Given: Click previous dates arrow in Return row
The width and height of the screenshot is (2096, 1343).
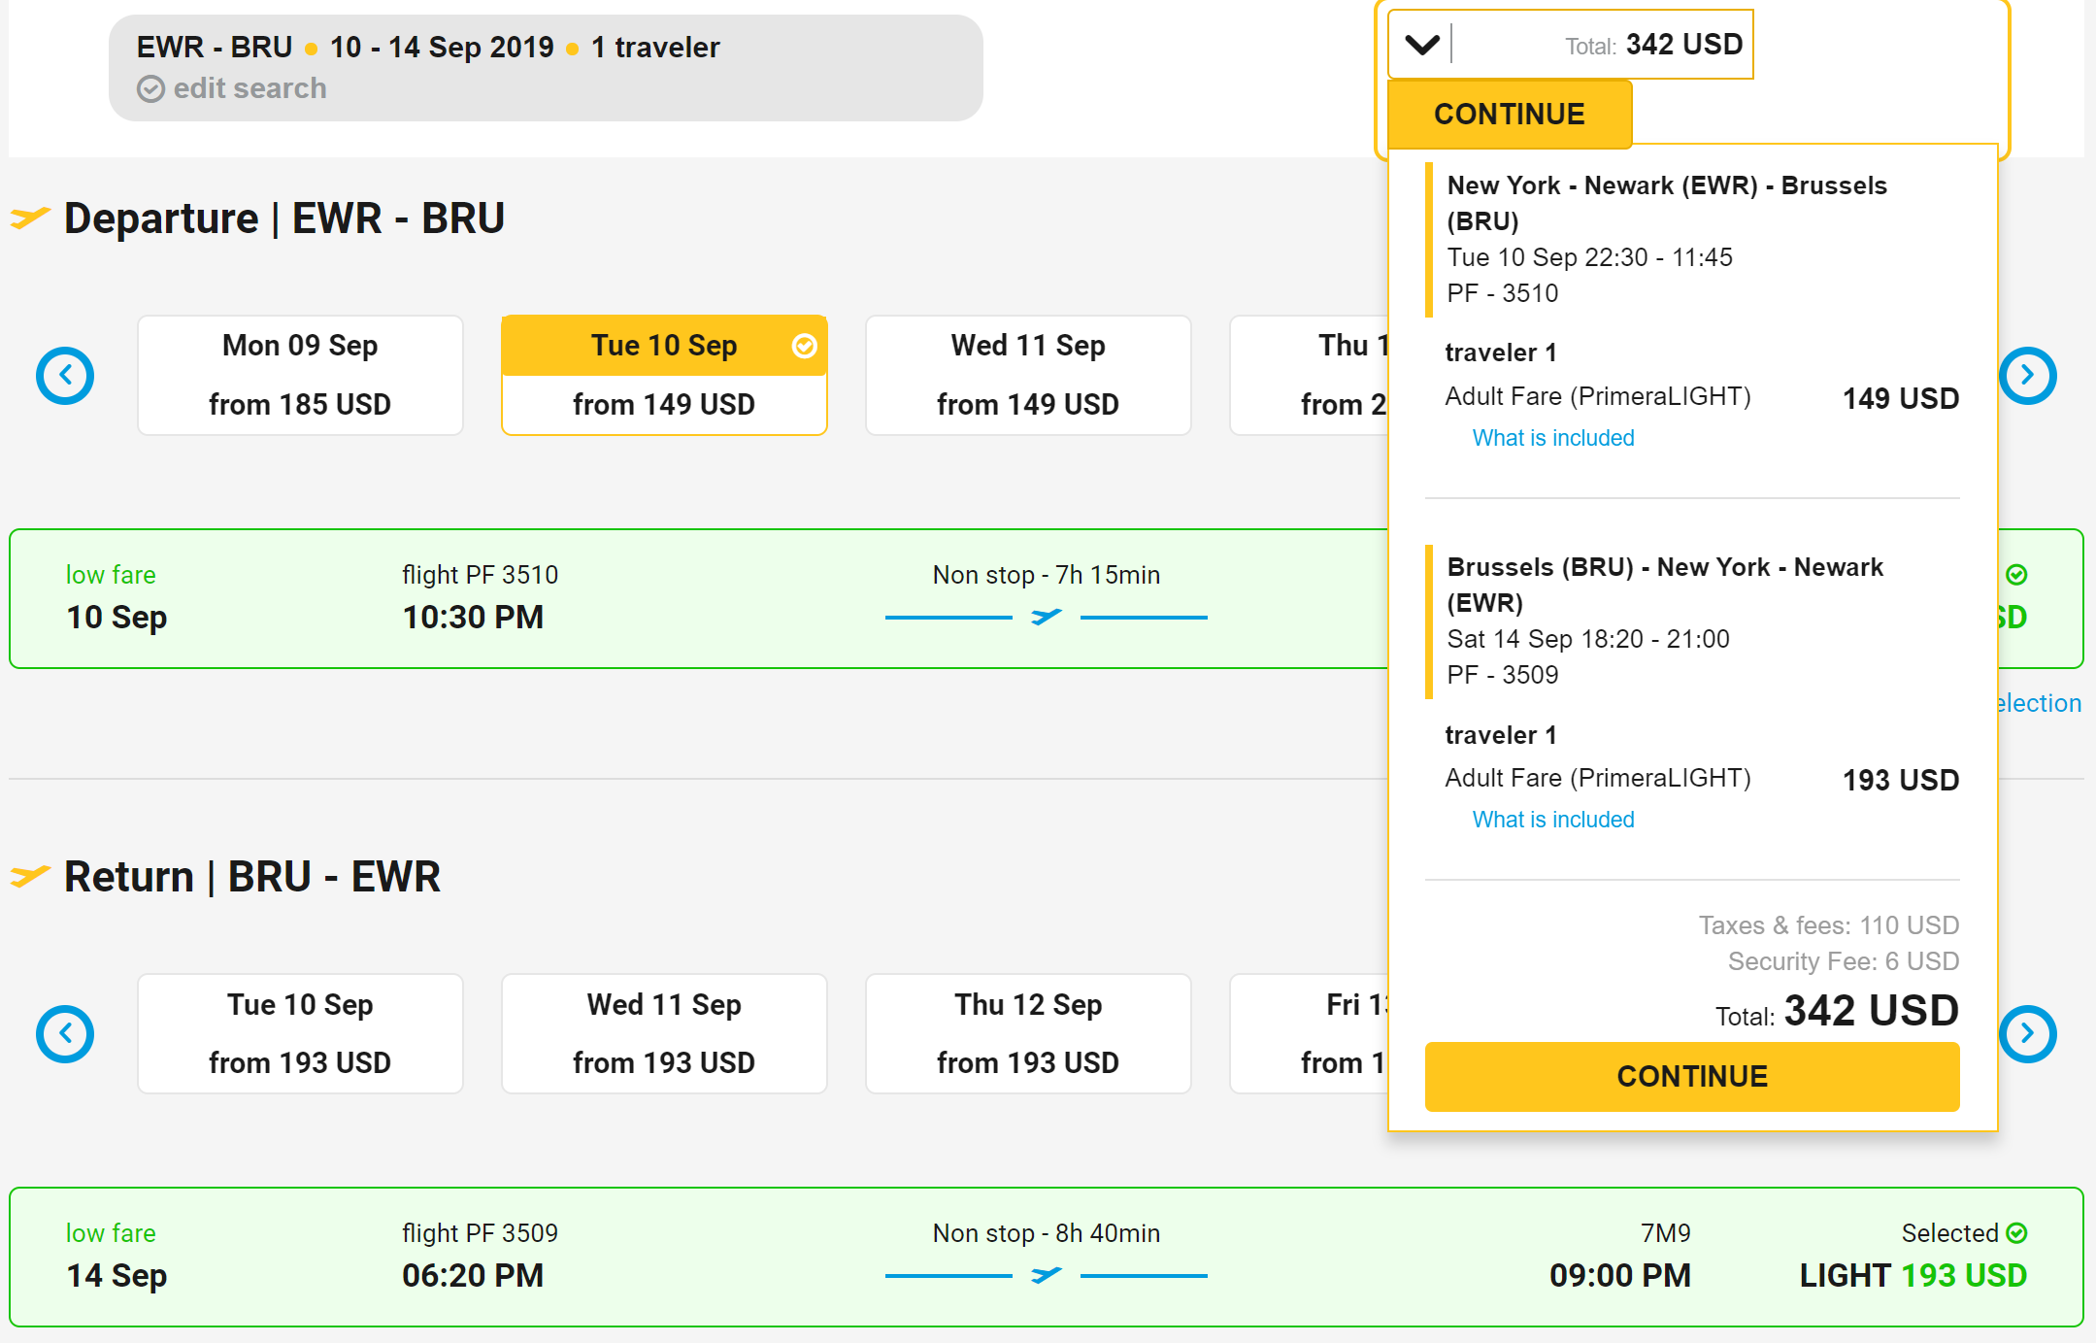Looking at the screenshot, I should coord(65,1034).
